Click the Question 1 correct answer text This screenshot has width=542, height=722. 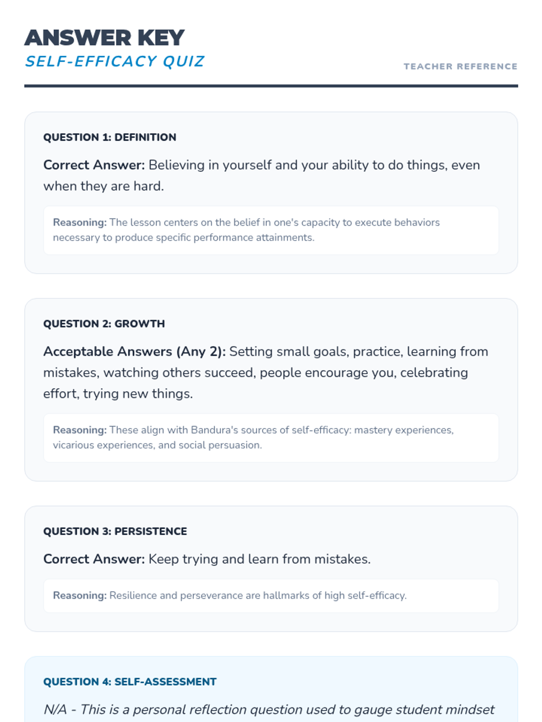[x=262, y=176]
